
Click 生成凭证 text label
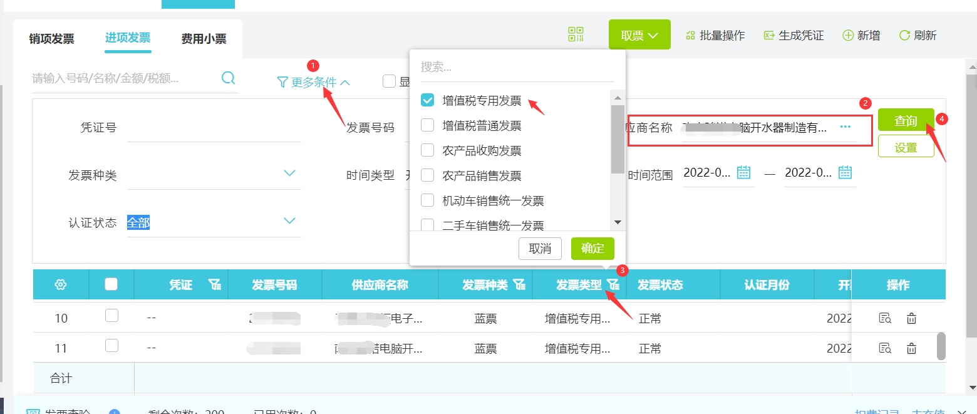click(x=801, y=36)
